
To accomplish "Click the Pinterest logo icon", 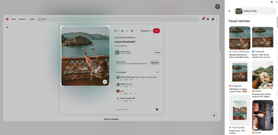I will tap(7, 19).
